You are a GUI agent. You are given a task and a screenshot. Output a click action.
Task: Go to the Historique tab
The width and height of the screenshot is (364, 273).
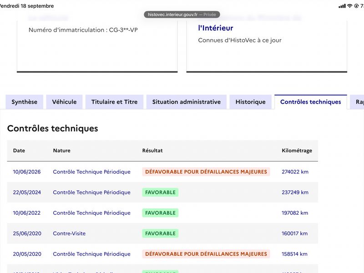click(251, 102)
